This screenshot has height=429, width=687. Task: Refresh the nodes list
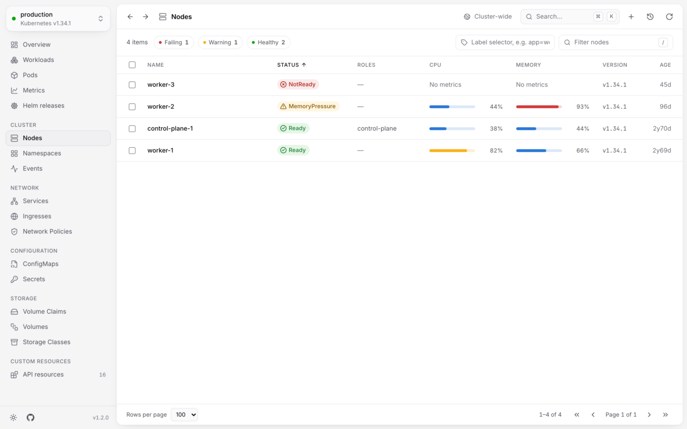point(669,17)
